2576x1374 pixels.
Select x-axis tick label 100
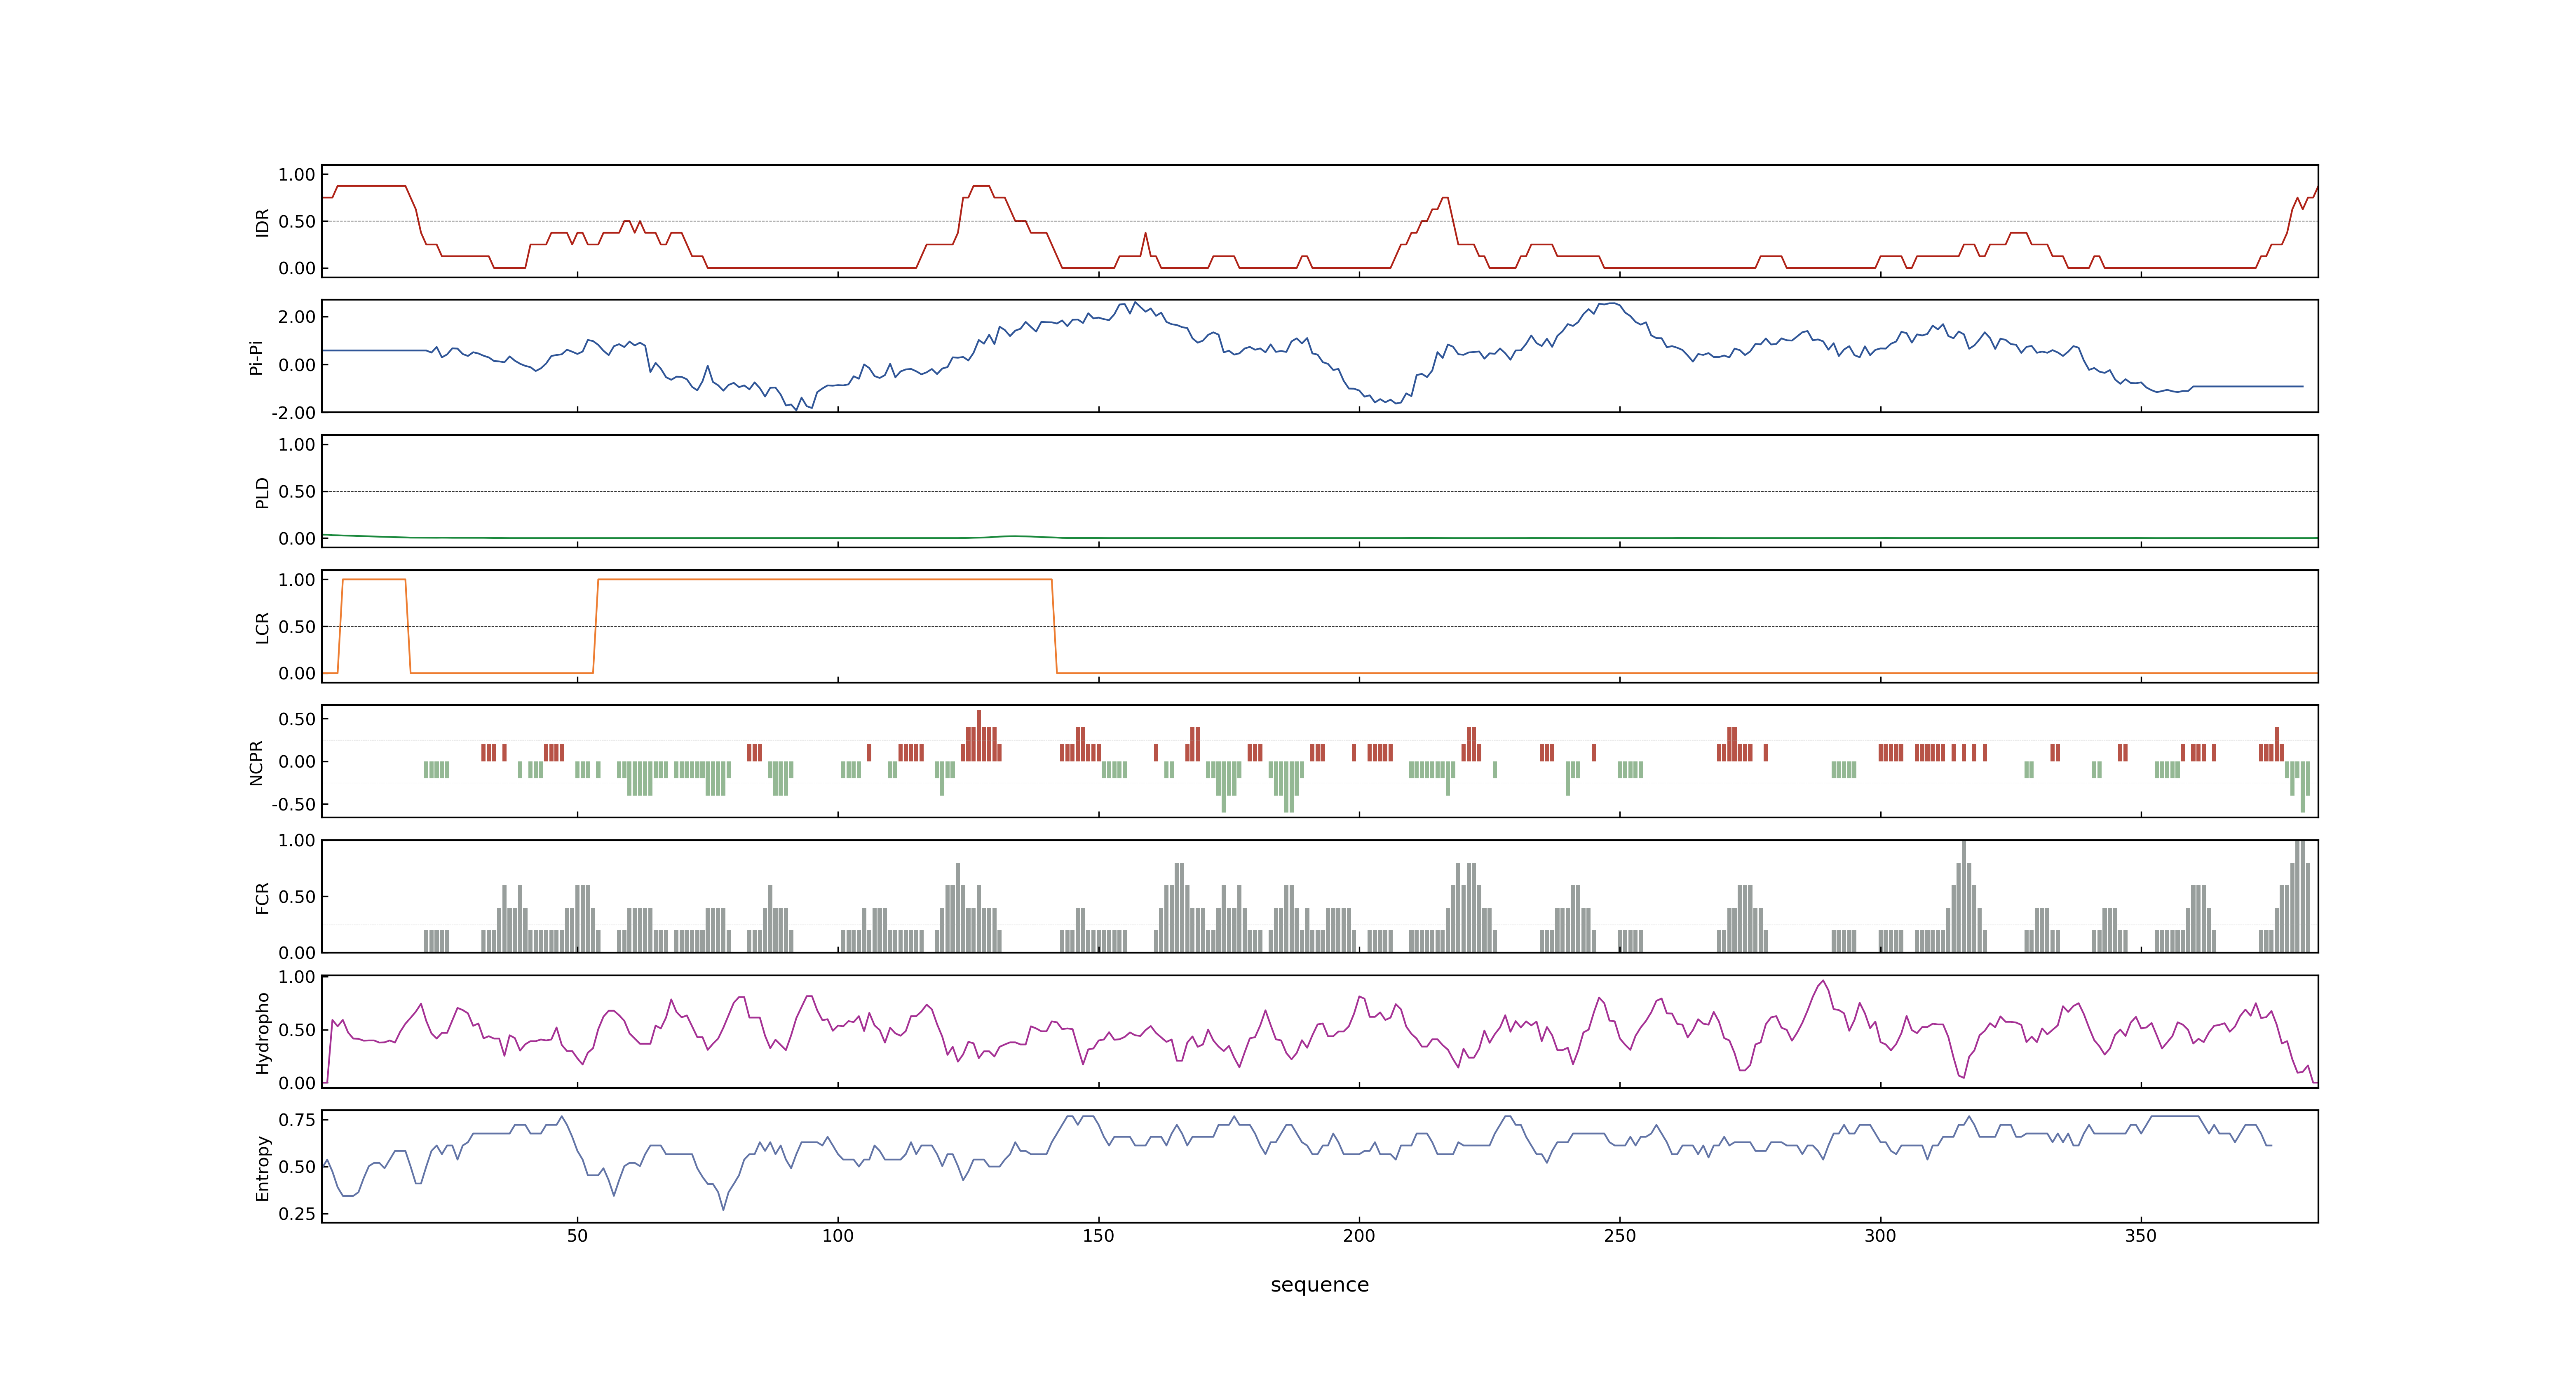(x=838, y=1236)
